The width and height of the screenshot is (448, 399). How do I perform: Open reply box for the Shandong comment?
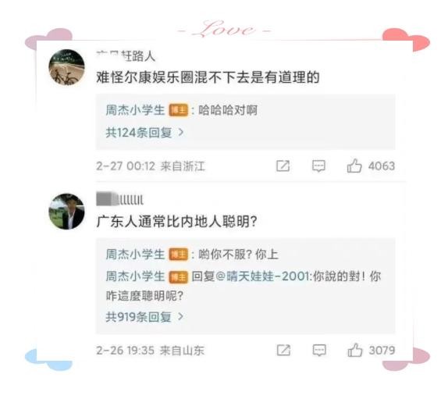pyautogui.click(x=319, y=350)
